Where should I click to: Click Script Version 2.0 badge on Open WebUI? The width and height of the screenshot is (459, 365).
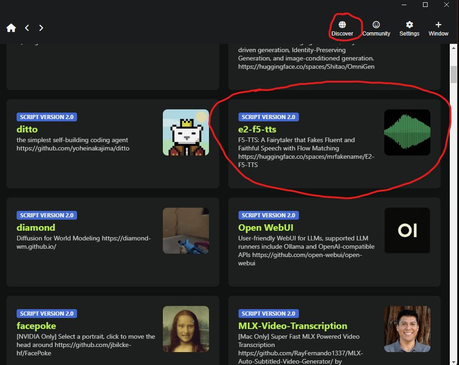pyautogui.click(x=268, y=215)
